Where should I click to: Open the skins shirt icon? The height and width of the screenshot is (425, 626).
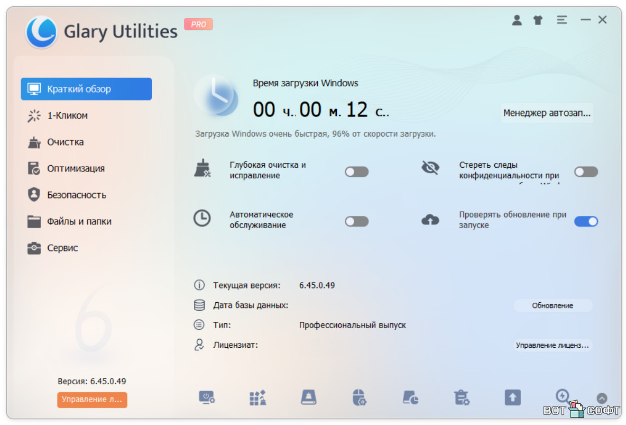538,20
